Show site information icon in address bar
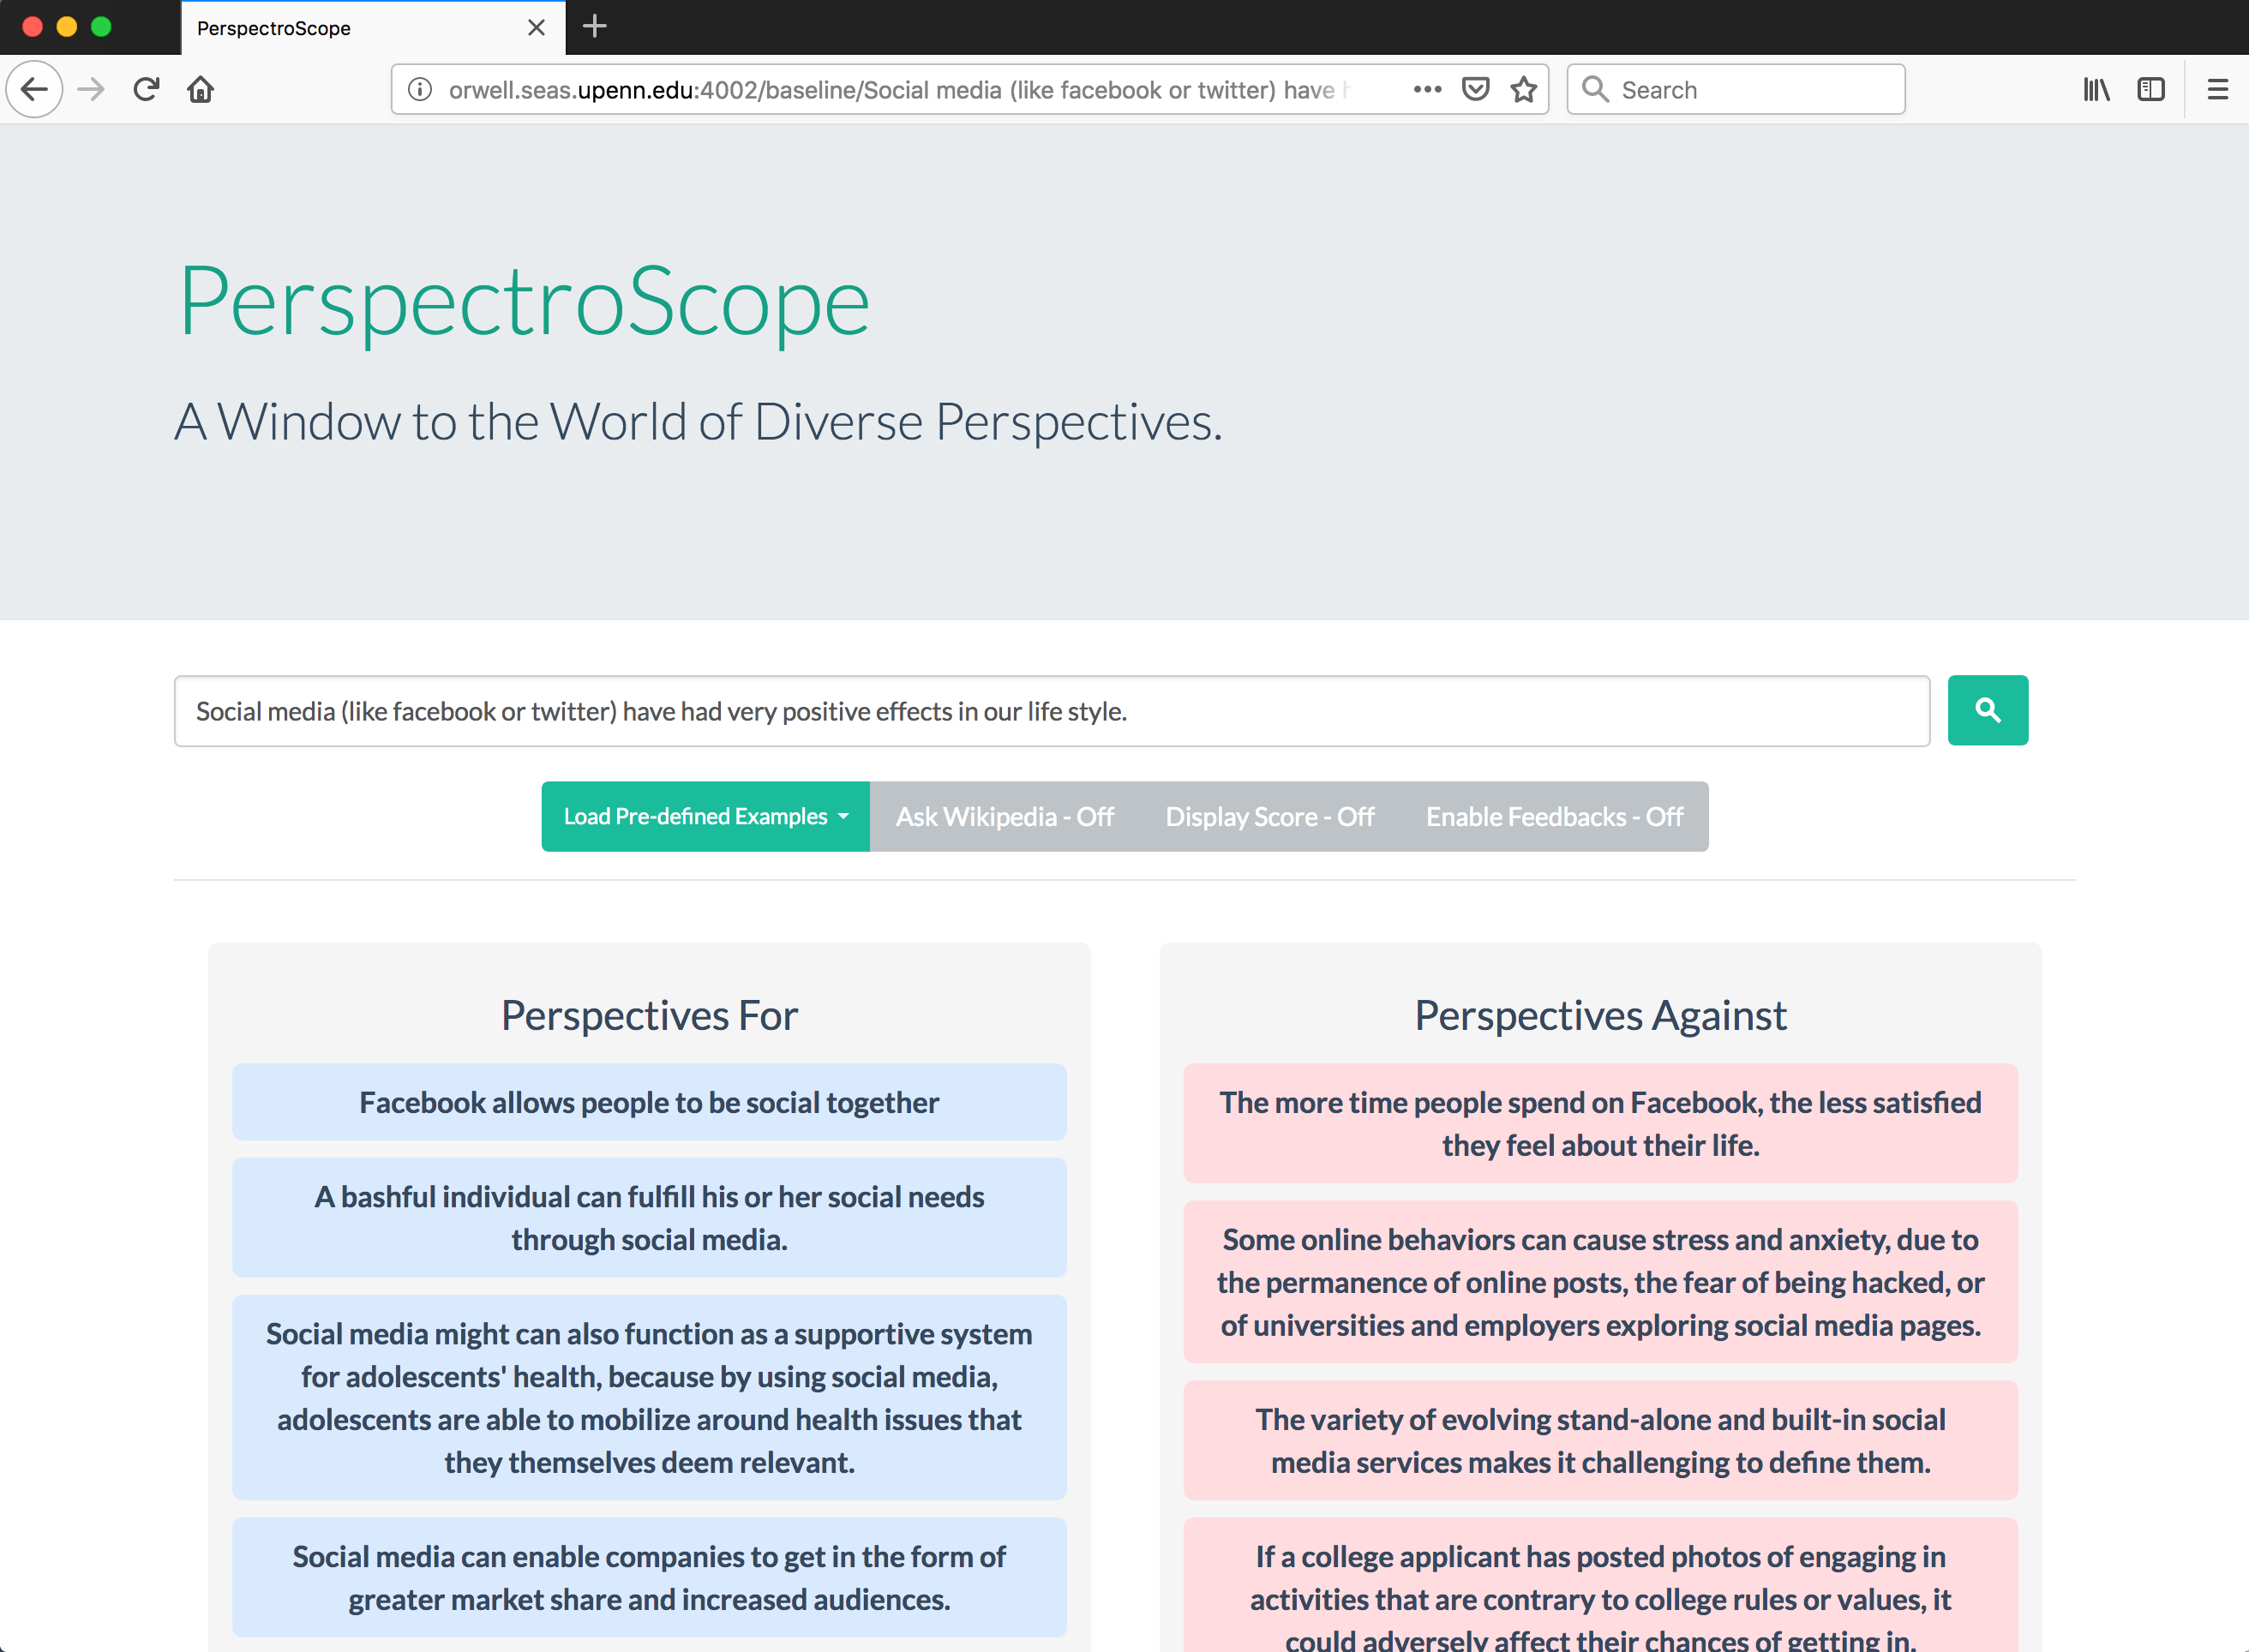This screenshot has height=1652, width=2249. tap(420, 89)
